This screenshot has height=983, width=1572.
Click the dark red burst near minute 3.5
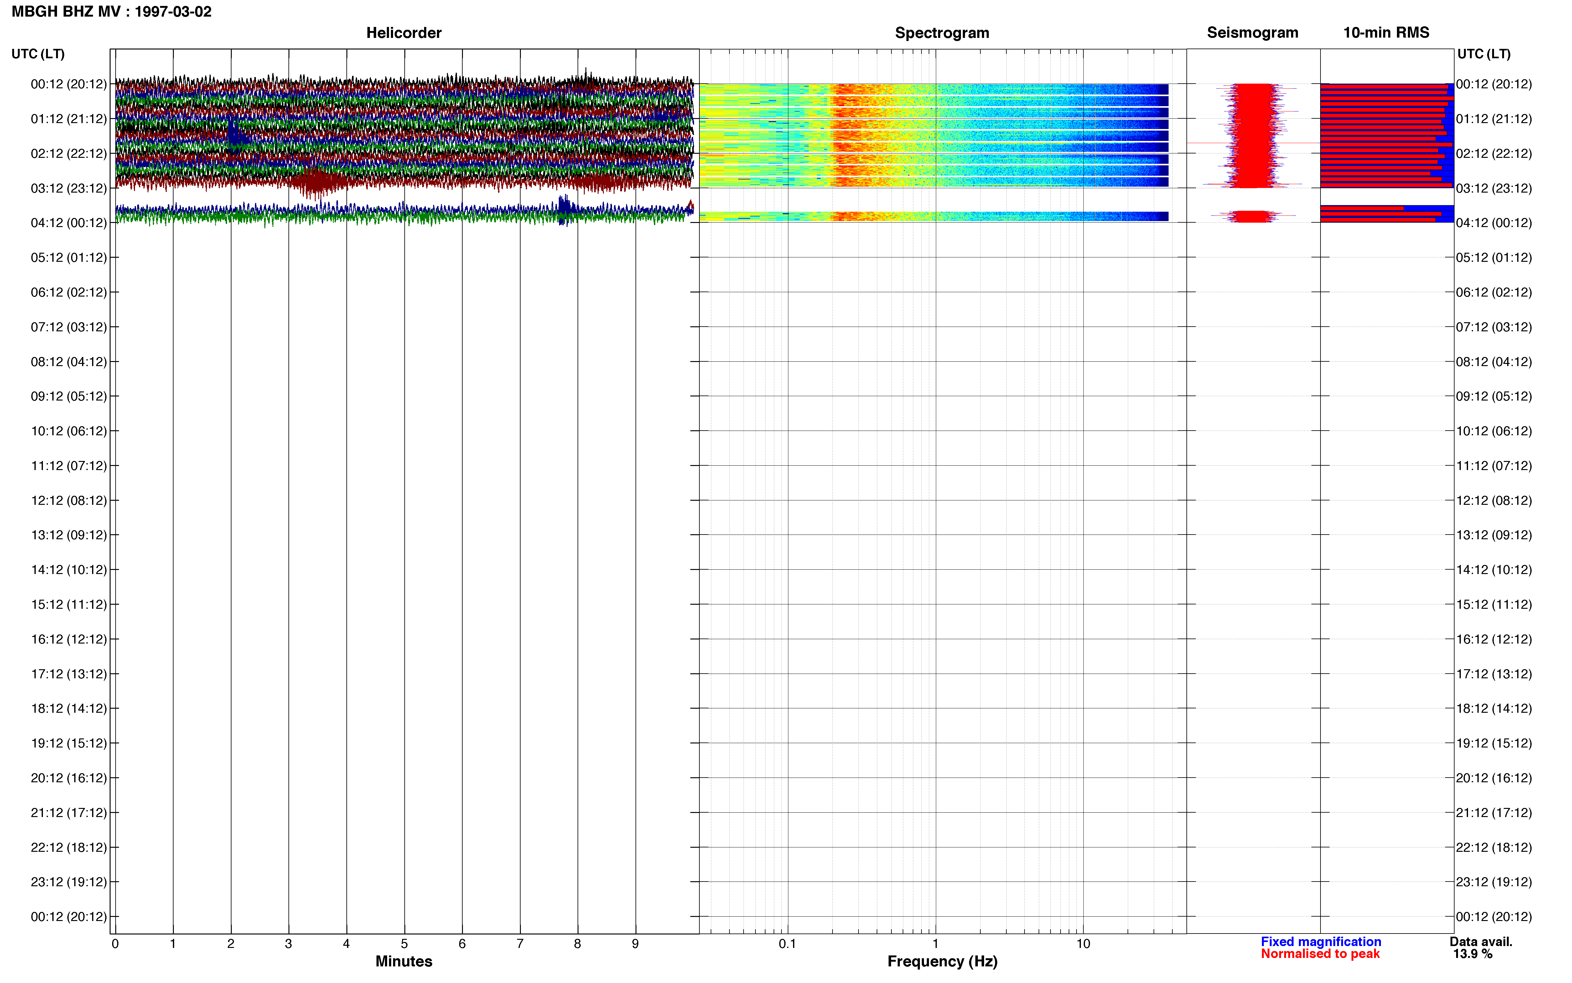[317, 182]
